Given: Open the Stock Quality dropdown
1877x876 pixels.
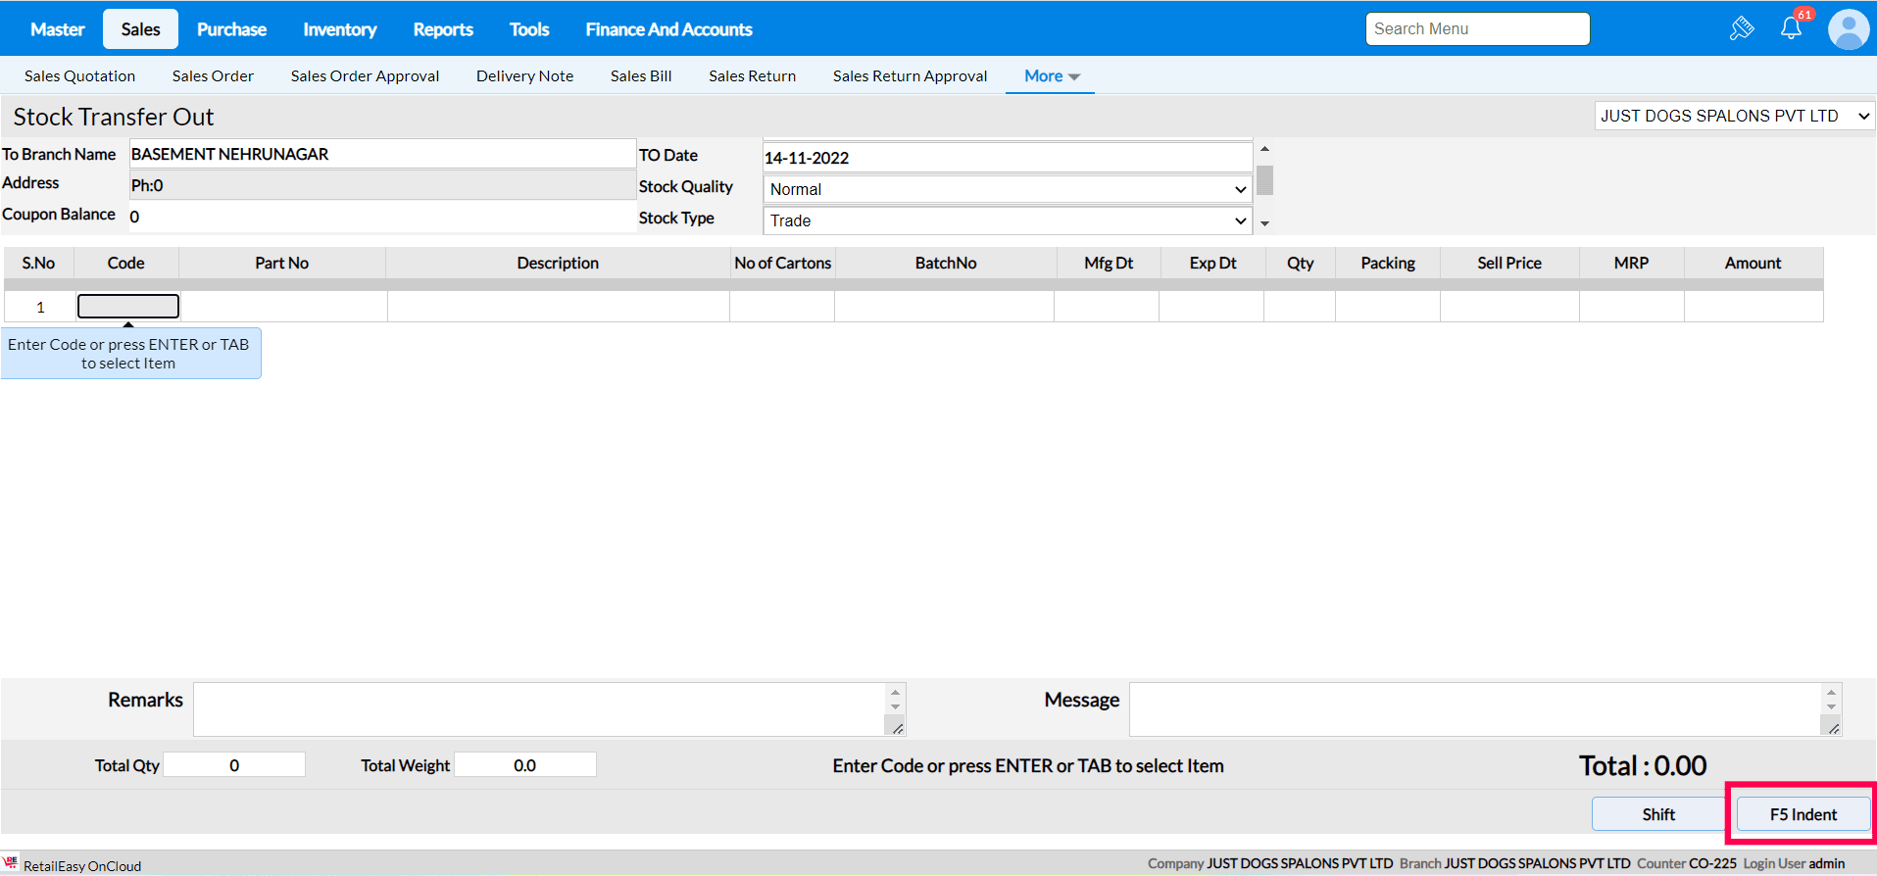Looking at the screenshot, I should [x=1007, y=189].
